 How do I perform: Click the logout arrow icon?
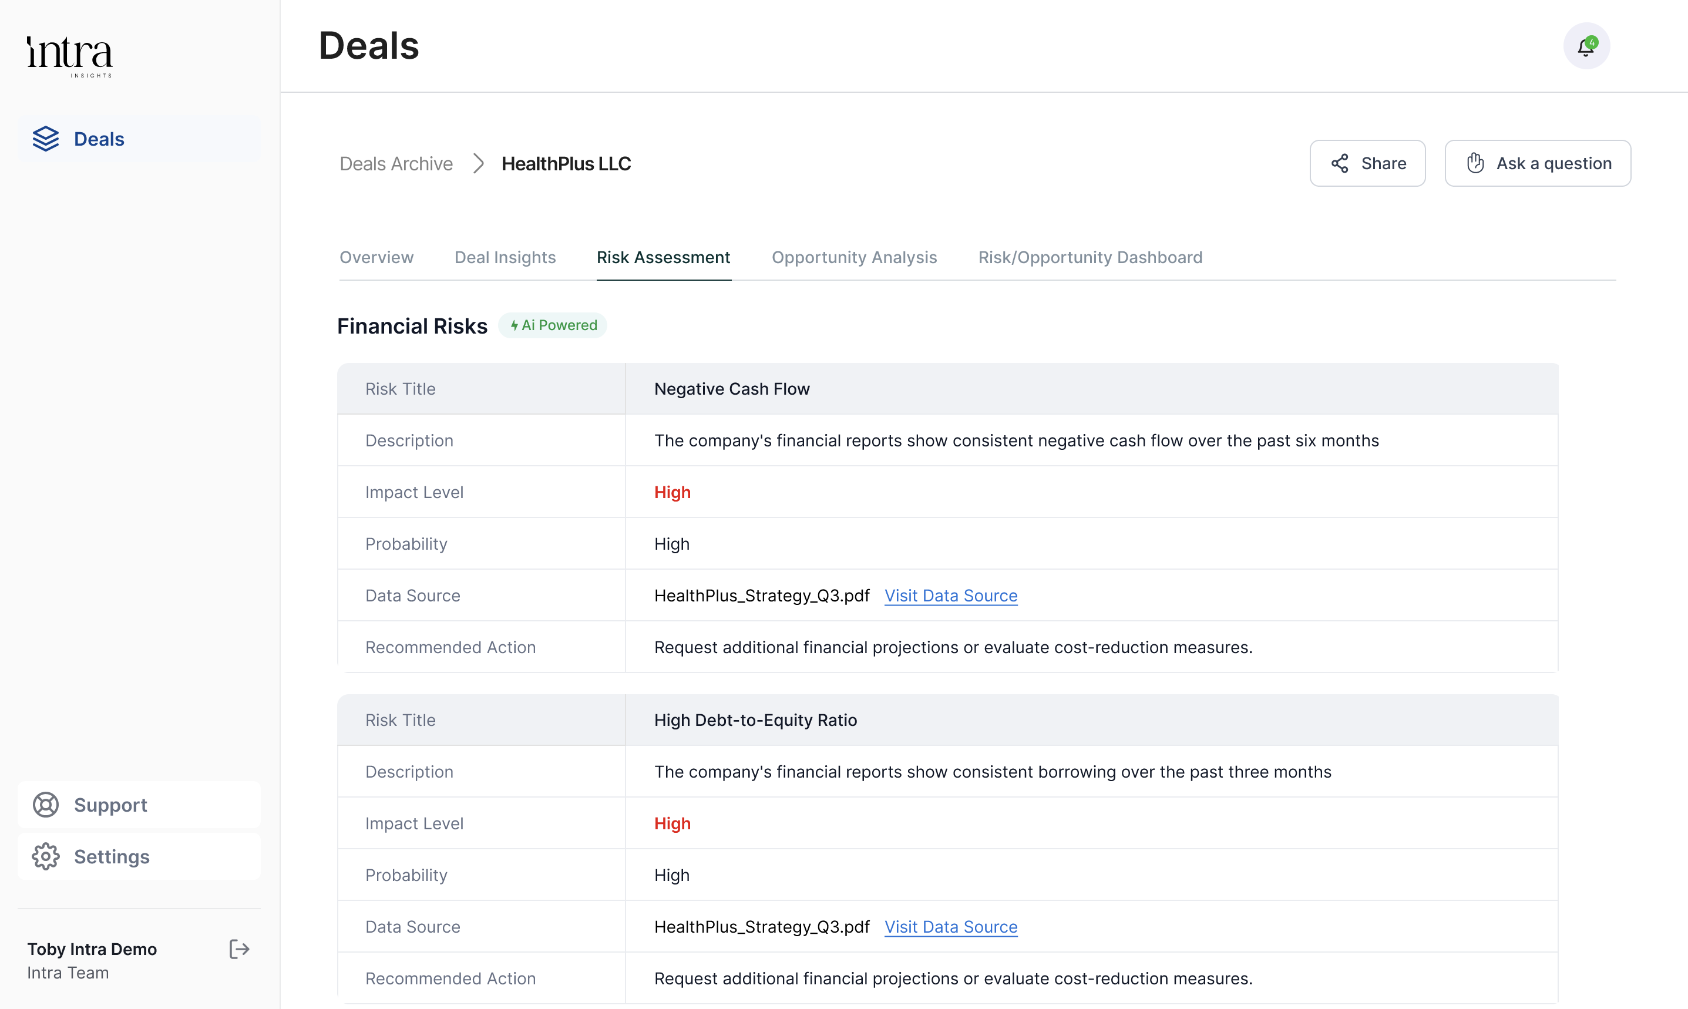(239, 949)
